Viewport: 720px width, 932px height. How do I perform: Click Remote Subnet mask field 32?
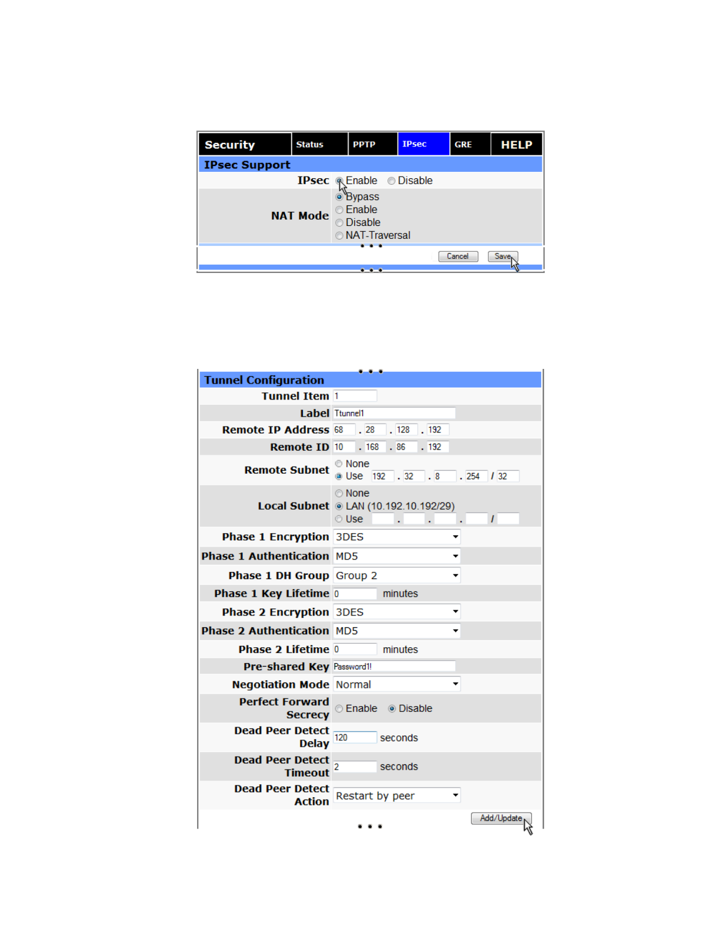tap(508, 477)
